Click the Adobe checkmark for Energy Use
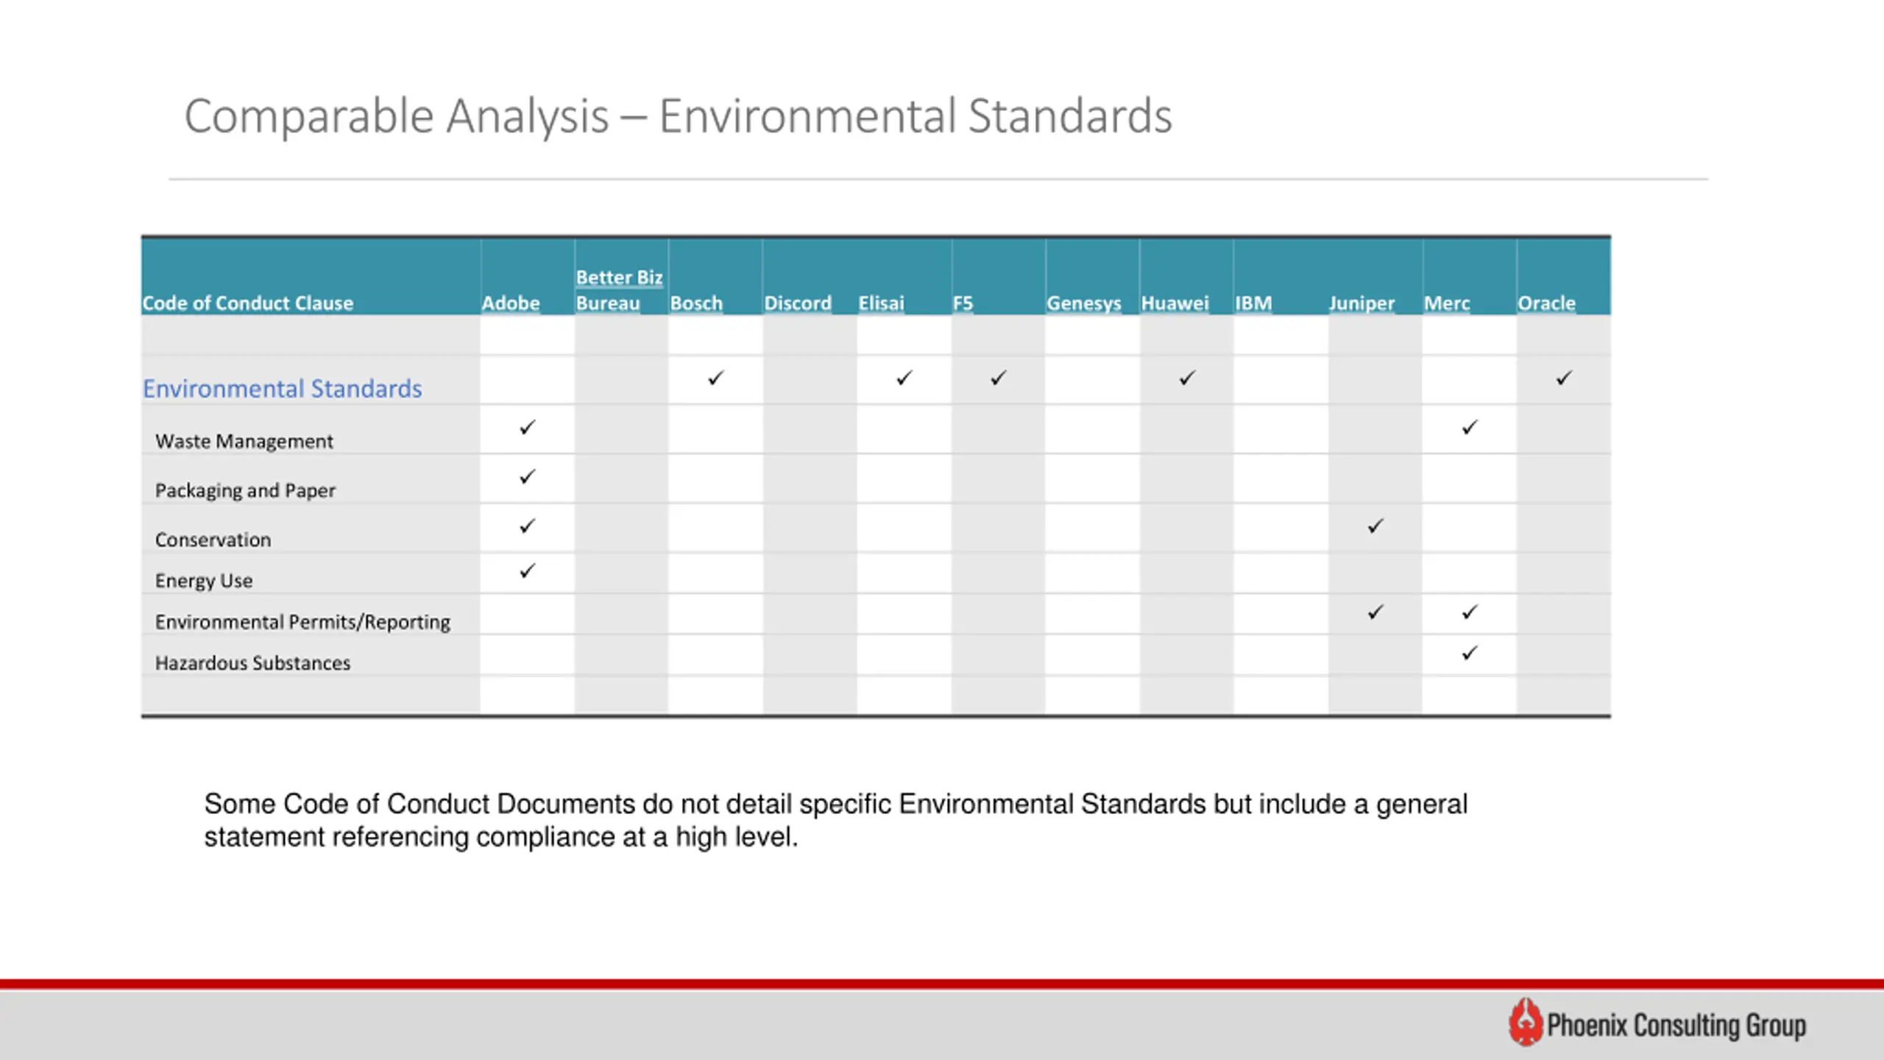 click(528, 571)
